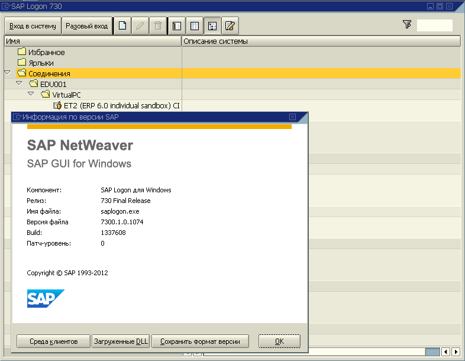Click the 'Build:' label
465x361 pixels.
coord(34,233)
